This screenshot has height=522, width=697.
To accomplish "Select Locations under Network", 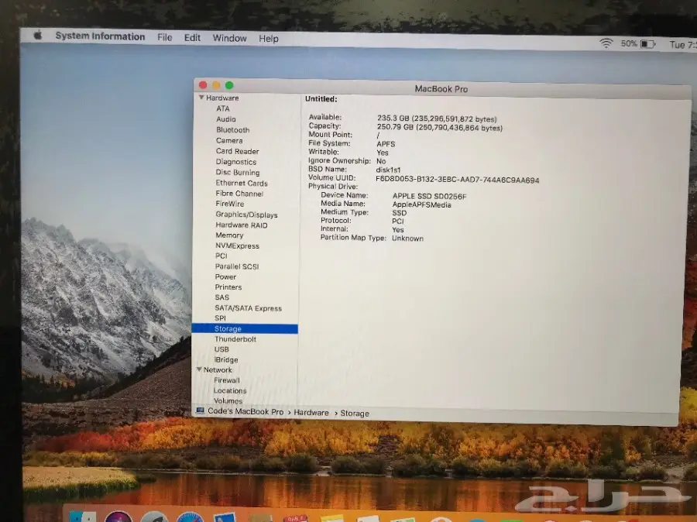I will 230,390.
